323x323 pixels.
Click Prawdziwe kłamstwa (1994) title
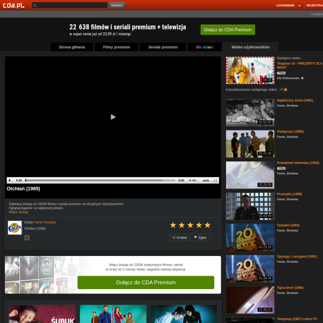(x=298, y=163)
